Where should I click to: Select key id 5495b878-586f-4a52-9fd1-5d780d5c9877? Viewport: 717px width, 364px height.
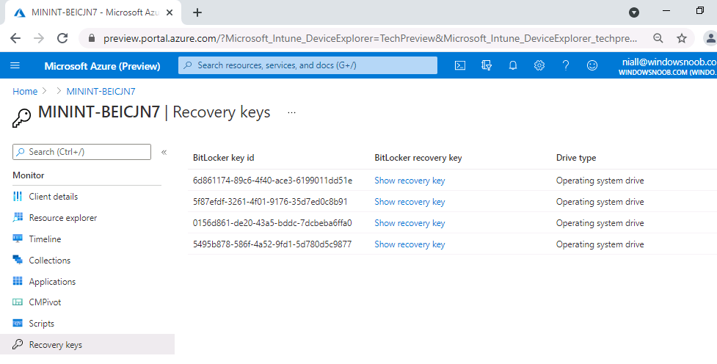click(272, 244)
